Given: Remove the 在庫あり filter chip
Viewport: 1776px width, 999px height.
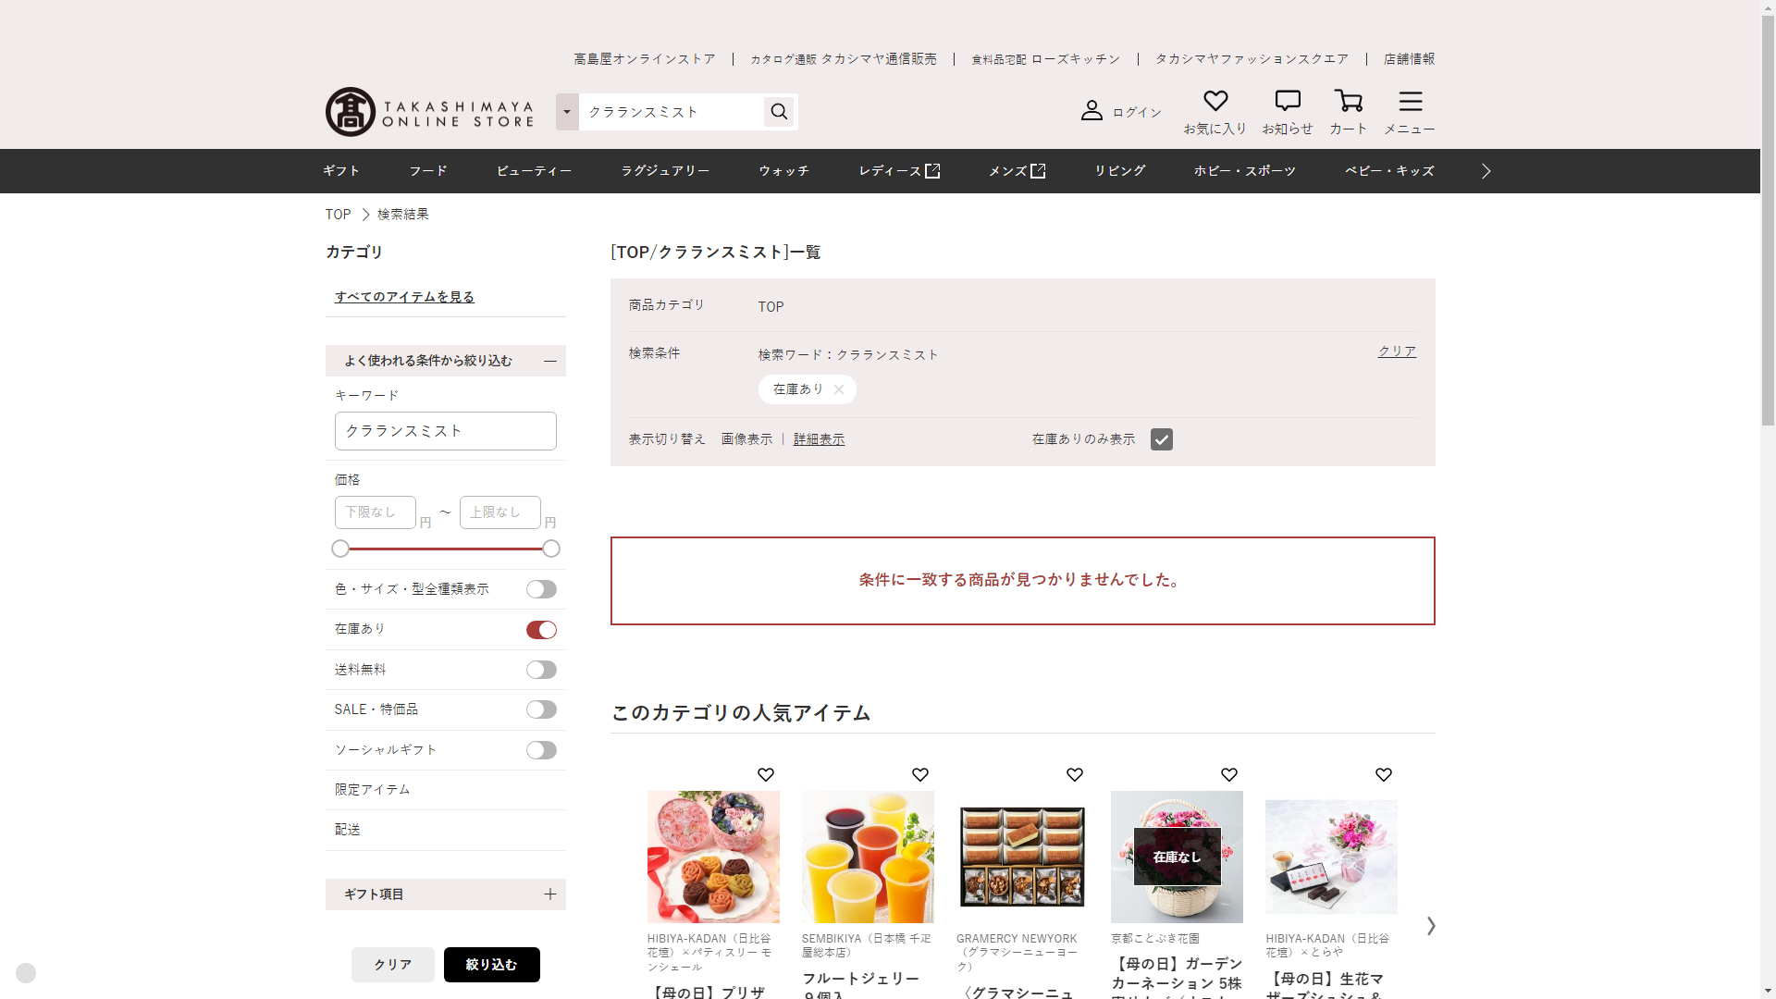Looking at the screenshot, I should point(838,389).
